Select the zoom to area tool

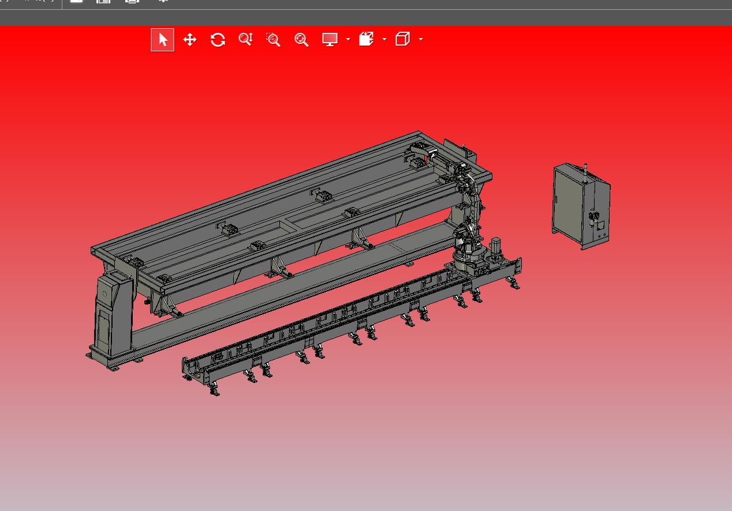coord(273,40)
